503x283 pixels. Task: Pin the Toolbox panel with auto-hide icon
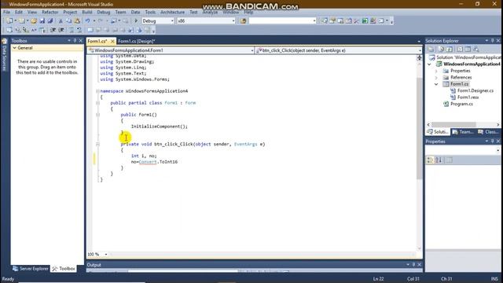pyautogui.click(x=75, y=41)
